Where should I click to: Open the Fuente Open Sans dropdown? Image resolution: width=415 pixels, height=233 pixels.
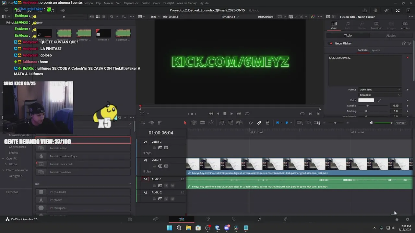pos(380,90)
